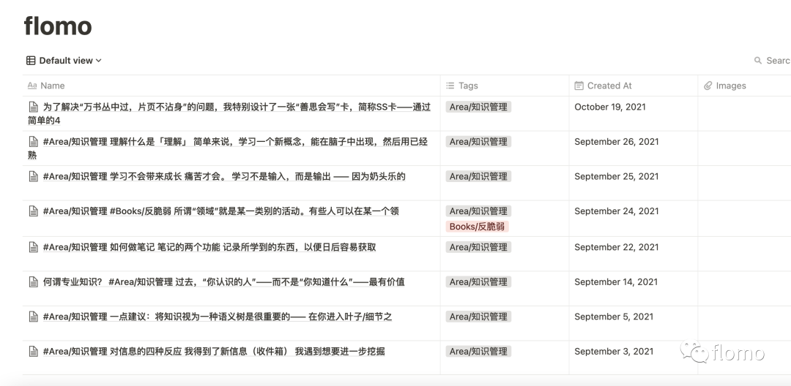Click the Name column header
This screenshot has height=386, width=791.
tap(231, 86)
